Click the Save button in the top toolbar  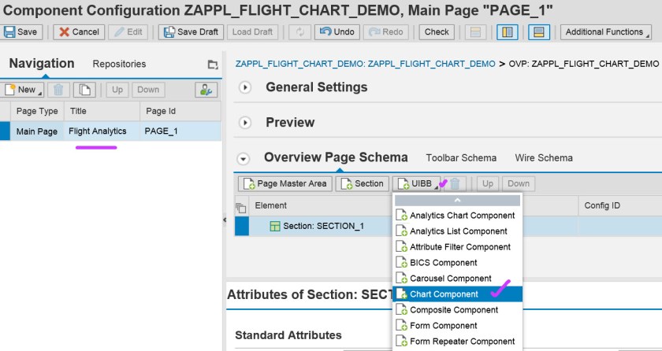point(21,32)
